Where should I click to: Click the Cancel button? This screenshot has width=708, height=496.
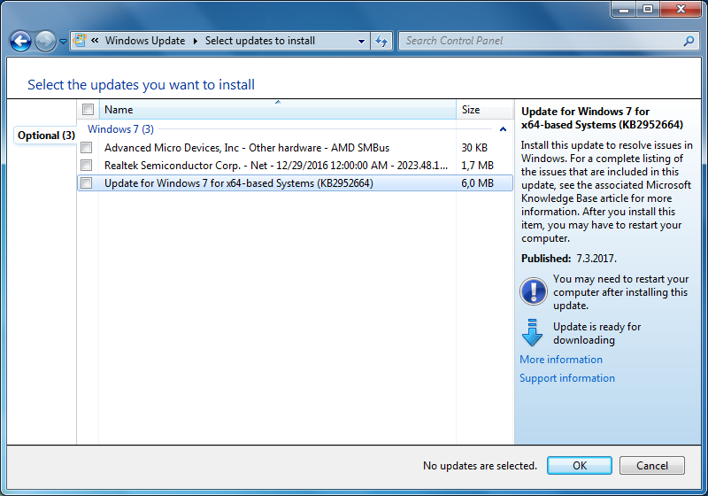[652, 465]
